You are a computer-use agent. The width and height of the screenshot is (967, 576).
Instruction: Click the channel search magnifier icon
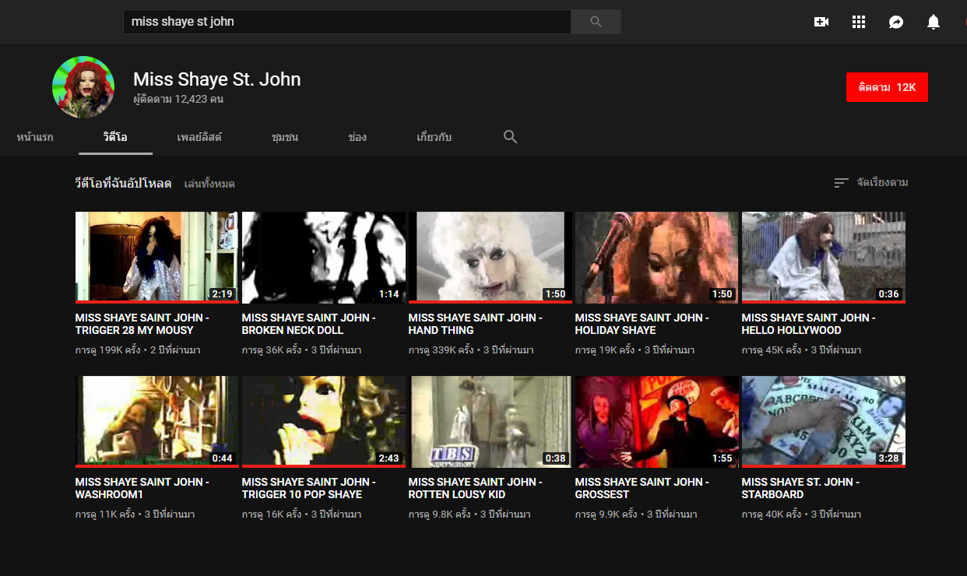click(x=510, y=137)
